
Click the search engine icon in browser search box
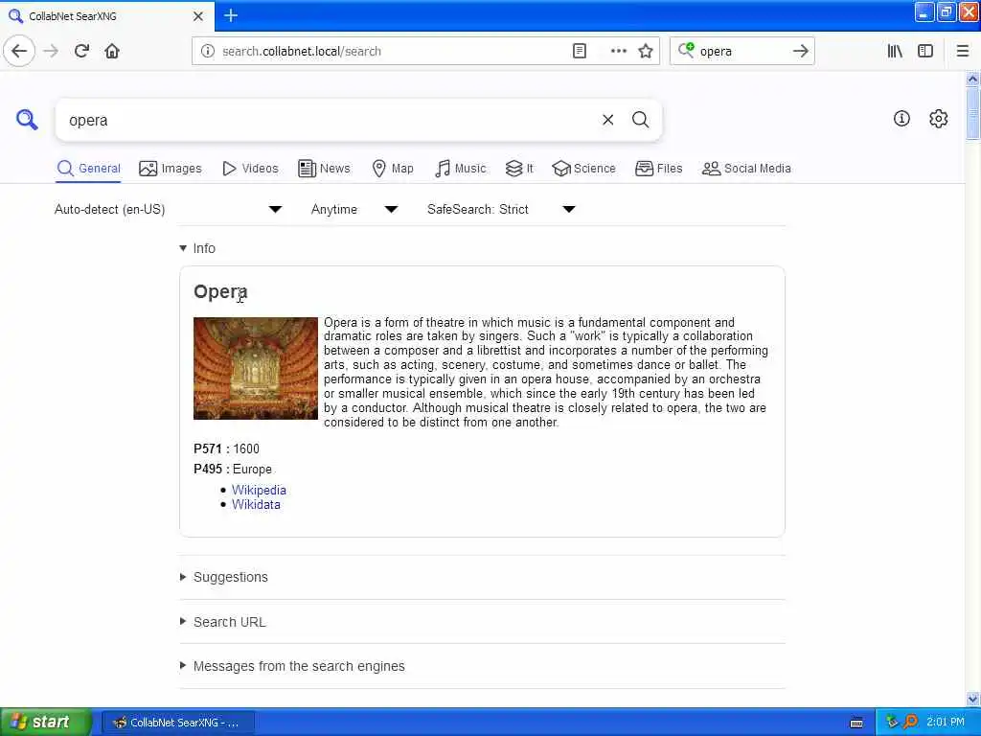686,51
